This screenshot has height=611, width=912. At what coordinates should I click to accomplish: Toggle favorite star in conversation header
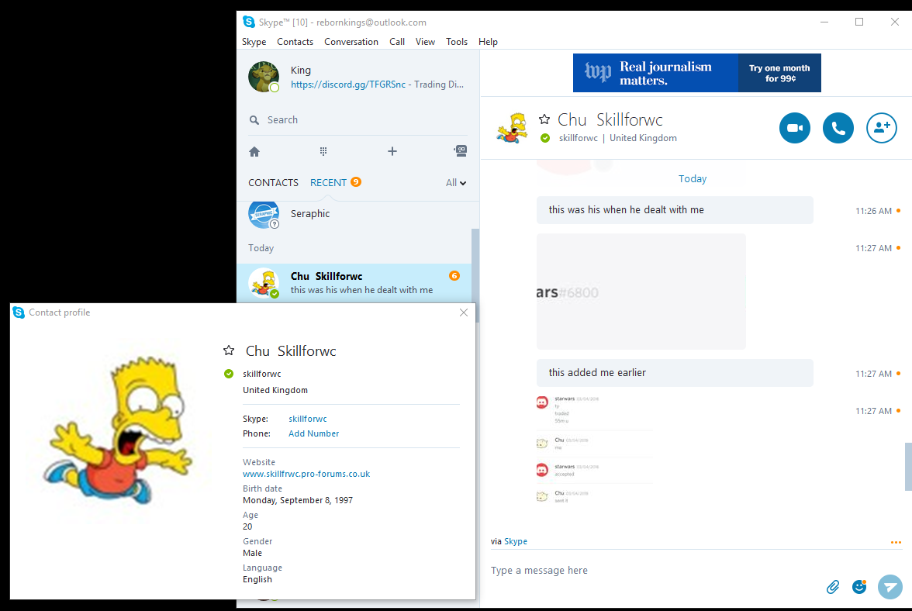pyautogui.click(x=544, y=119)
